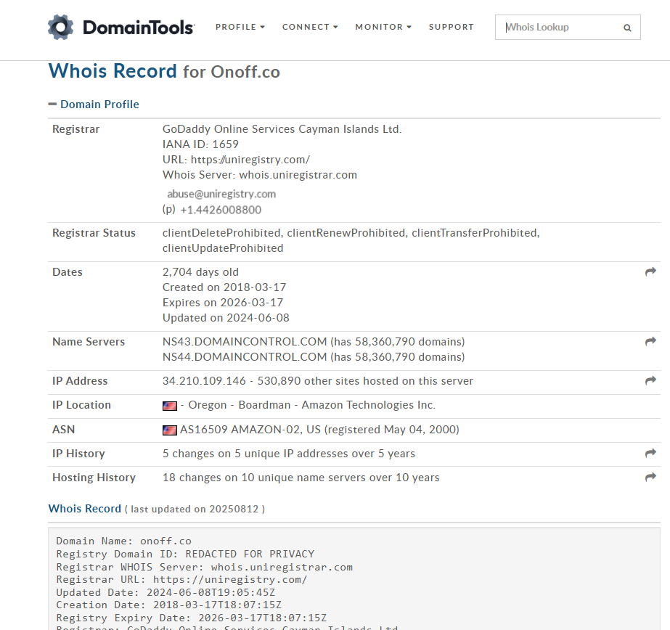670x630 pixels.
Task: Click the Whois Lookup search magnifier icon
Action: 627,28
